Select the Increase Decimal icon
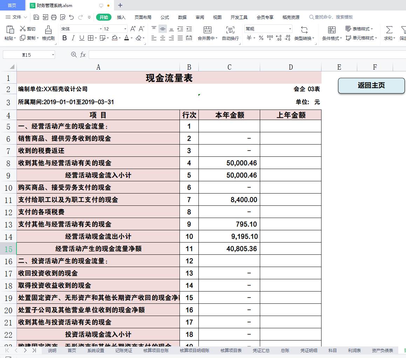The height and width of the screenshot is (358, 406). click(279, 38)
